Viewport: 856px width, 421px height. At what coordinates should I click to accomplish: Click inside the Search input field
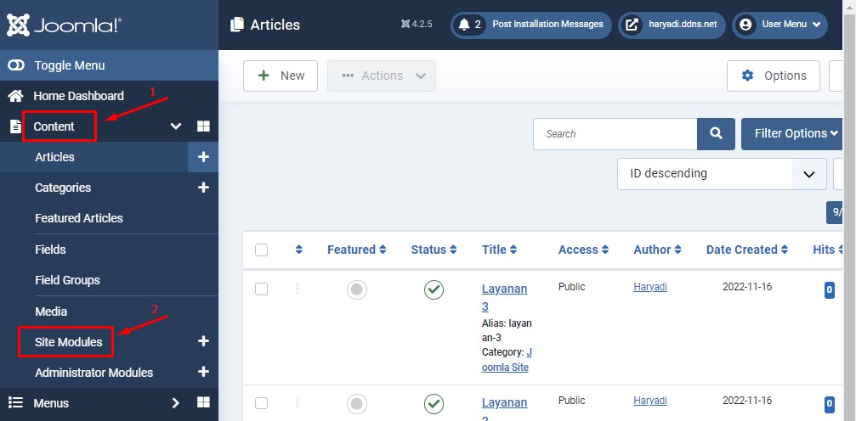[615, 133]
